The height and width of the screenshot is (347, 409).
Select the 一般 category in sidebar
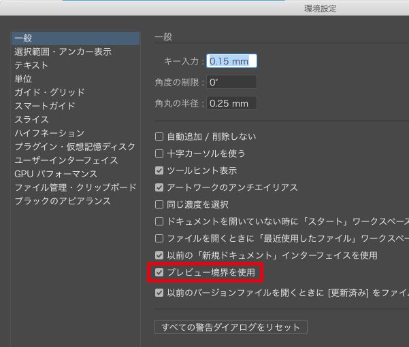(76, 38)
